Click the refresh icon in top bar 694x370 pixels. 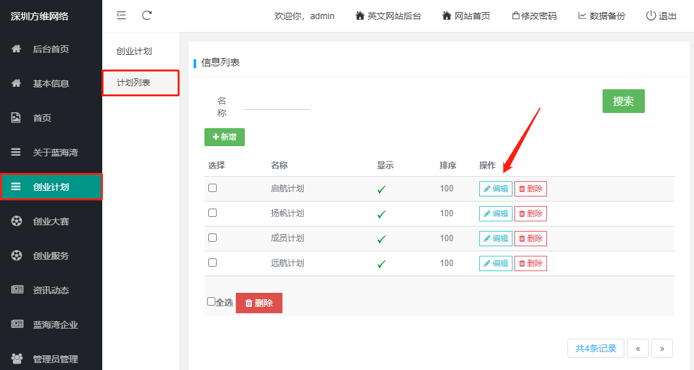(x=147, y=15)
